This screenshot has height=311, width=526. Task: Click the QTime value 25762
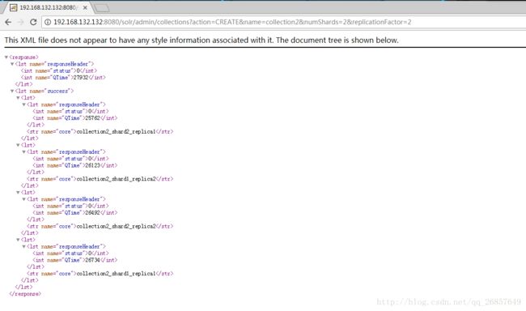[x=92, y=118]
